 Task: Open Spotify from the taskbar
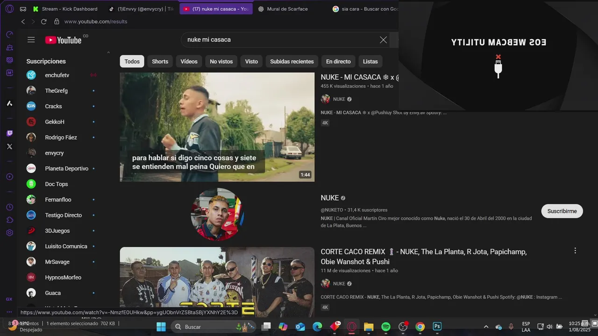(386, 327)
